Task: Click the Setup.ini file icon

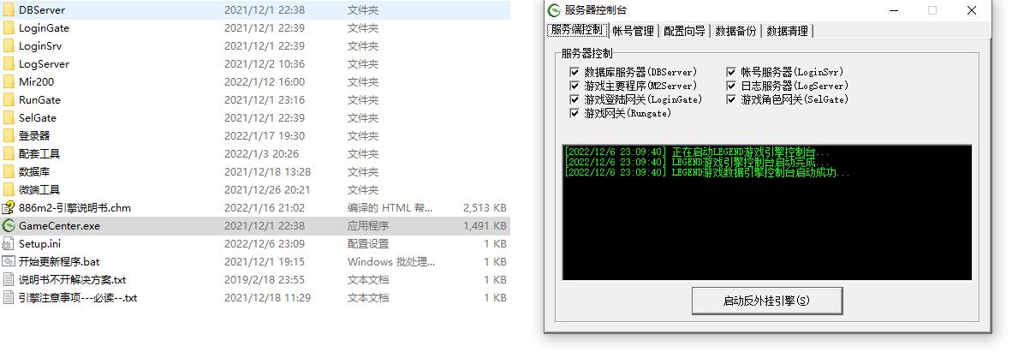Action: [9, 244]
